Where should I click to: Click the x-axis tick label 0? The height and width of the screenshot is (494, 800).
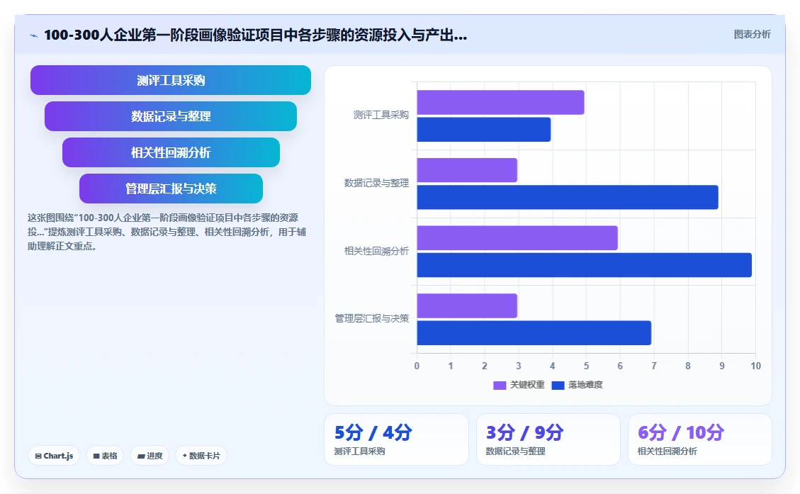coord(417,366)
